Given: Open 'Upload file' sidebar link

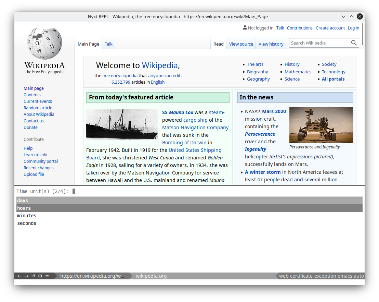Looking at the screenshot, I should click(x=34, y=174).
